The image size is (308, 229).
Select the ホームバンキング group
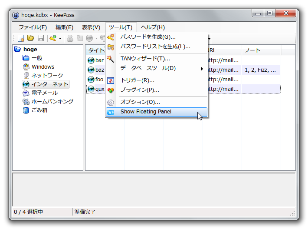(52, 102)
